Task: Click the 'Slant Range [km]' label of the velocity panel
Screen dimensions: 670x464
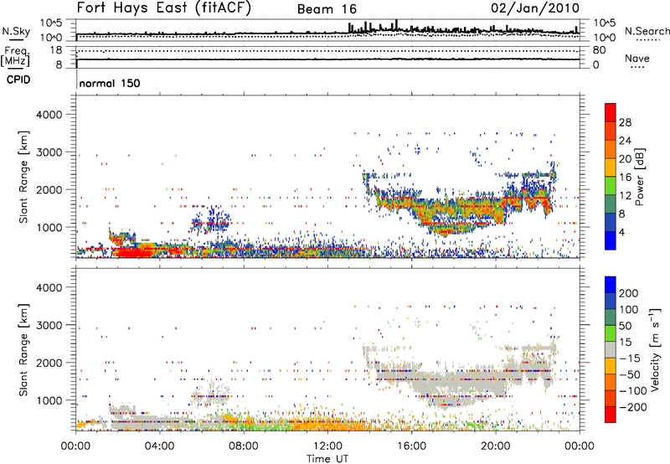Action: click(x=24, y=350)
